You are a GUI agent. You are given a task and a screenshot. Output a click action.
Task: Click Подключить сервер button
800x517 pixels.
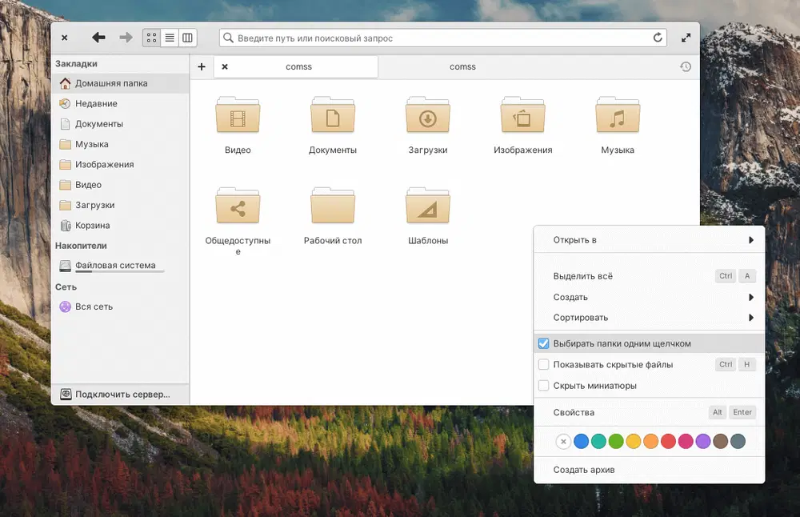pos(120,395)
